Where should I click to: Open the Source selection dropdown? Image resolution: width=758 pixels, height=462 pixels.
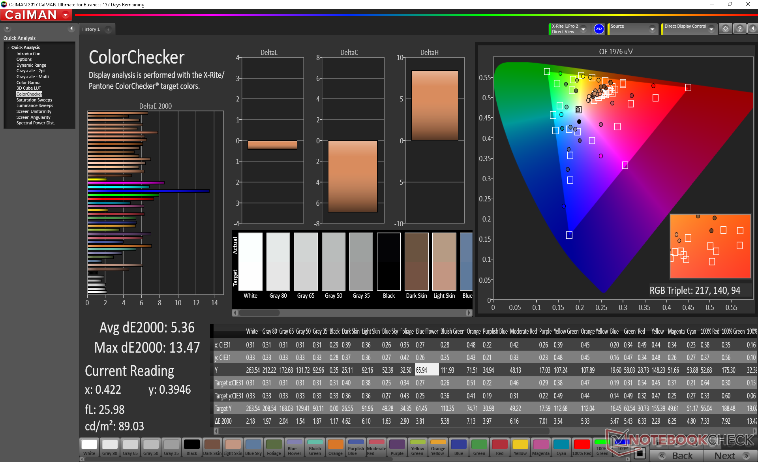pyautogui.click(x=652, y=29)
